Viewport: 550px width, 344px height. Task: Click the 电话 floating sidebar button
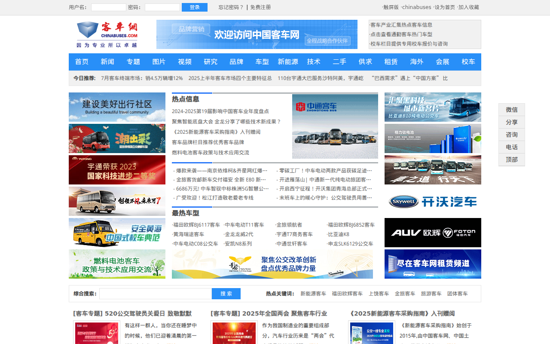512,147
